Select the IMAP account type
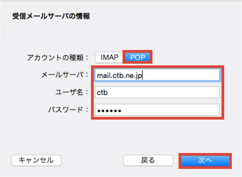The image size is (242, 177). pos(110,57)
